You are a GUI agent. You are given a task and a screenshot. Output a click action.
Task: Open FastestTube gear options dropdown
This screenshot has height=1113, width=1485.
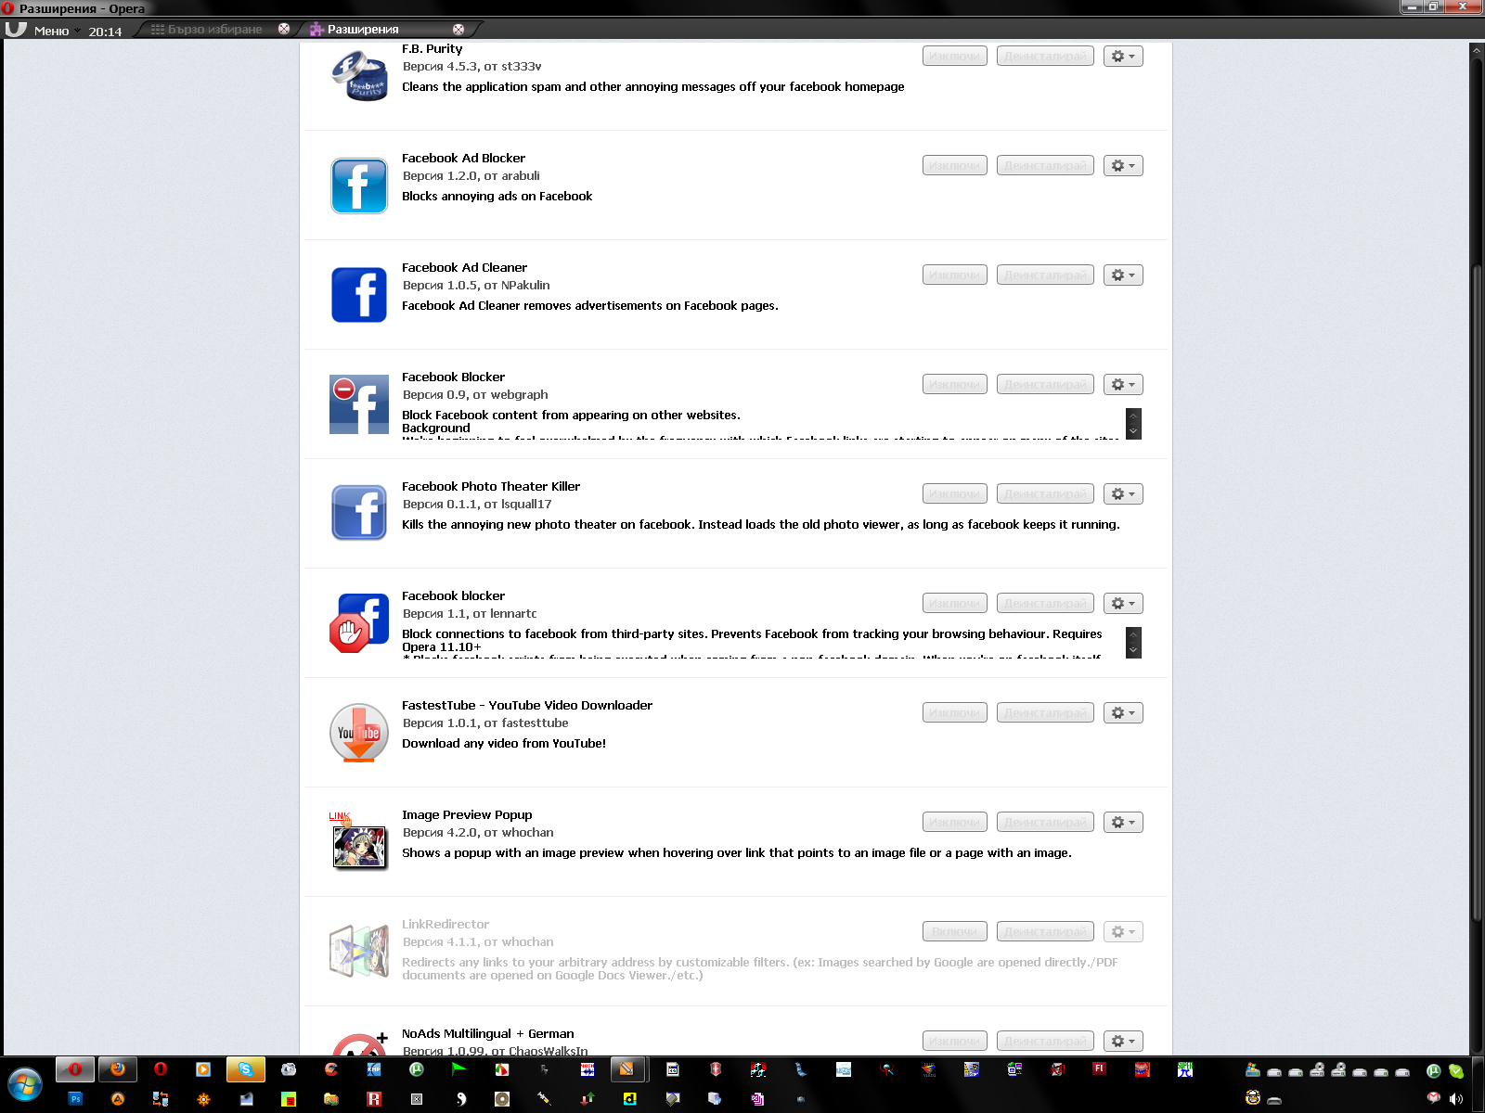click(x=1123, y=713)
